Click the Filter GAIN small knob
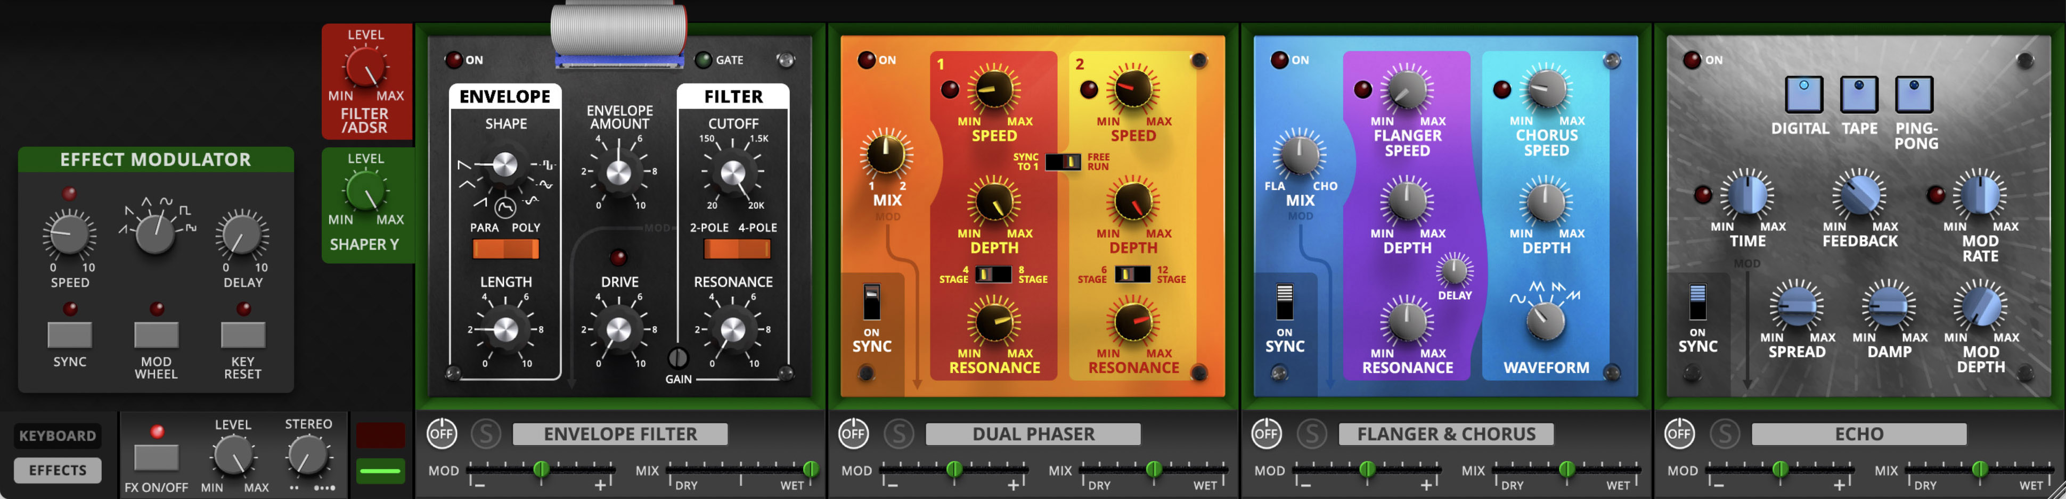 pyautogui.click(x=677, y=357)
